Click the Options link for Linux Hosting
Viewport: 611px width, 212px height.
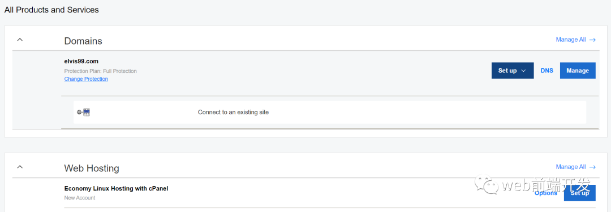pos(545,193)
